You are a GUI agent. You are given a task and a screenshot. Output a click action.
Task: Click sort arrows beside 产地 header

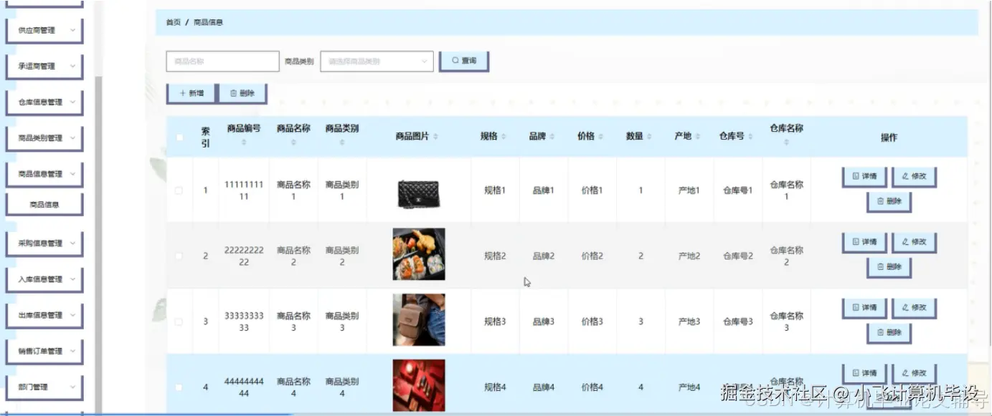pyautogui.click(x=698, y=137)
